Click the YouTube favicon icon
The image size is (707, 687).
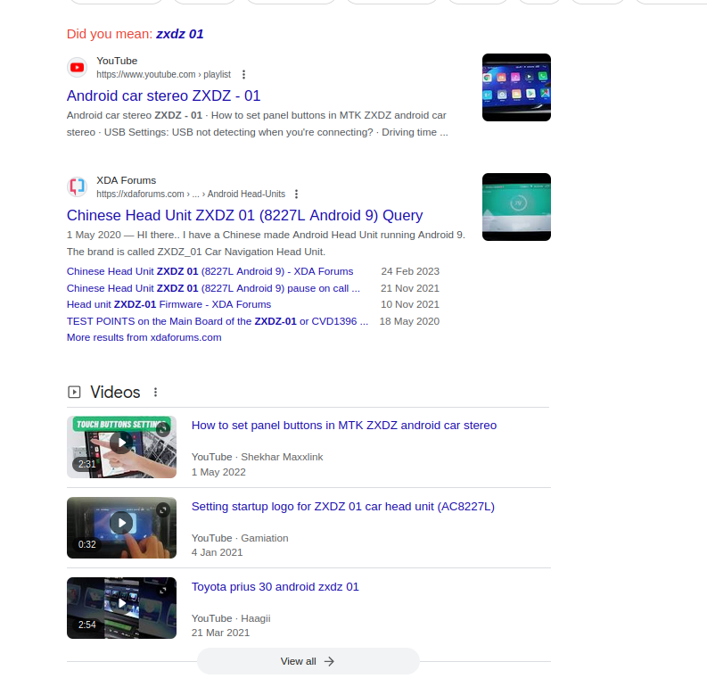(x=77, y=67)
